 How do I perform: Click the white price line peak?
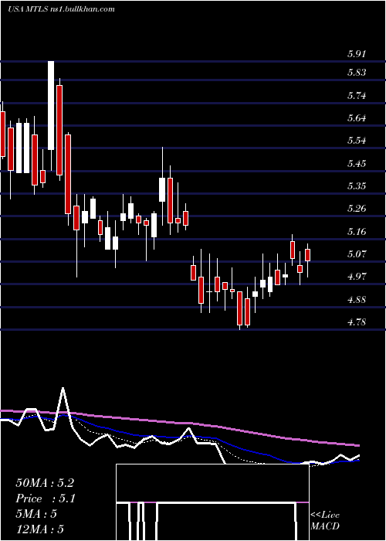[63, 389]
